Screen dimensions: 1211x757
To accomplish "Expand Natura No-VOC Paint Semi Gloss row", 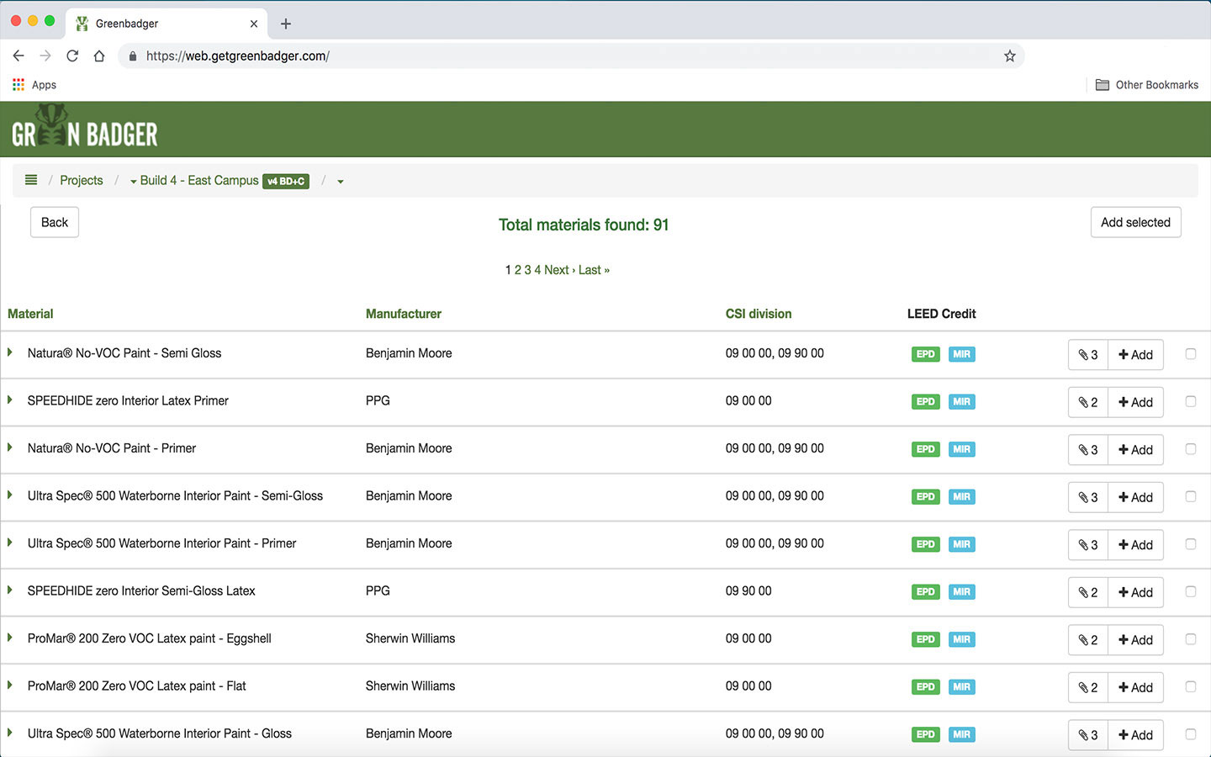I will [10, 352].
